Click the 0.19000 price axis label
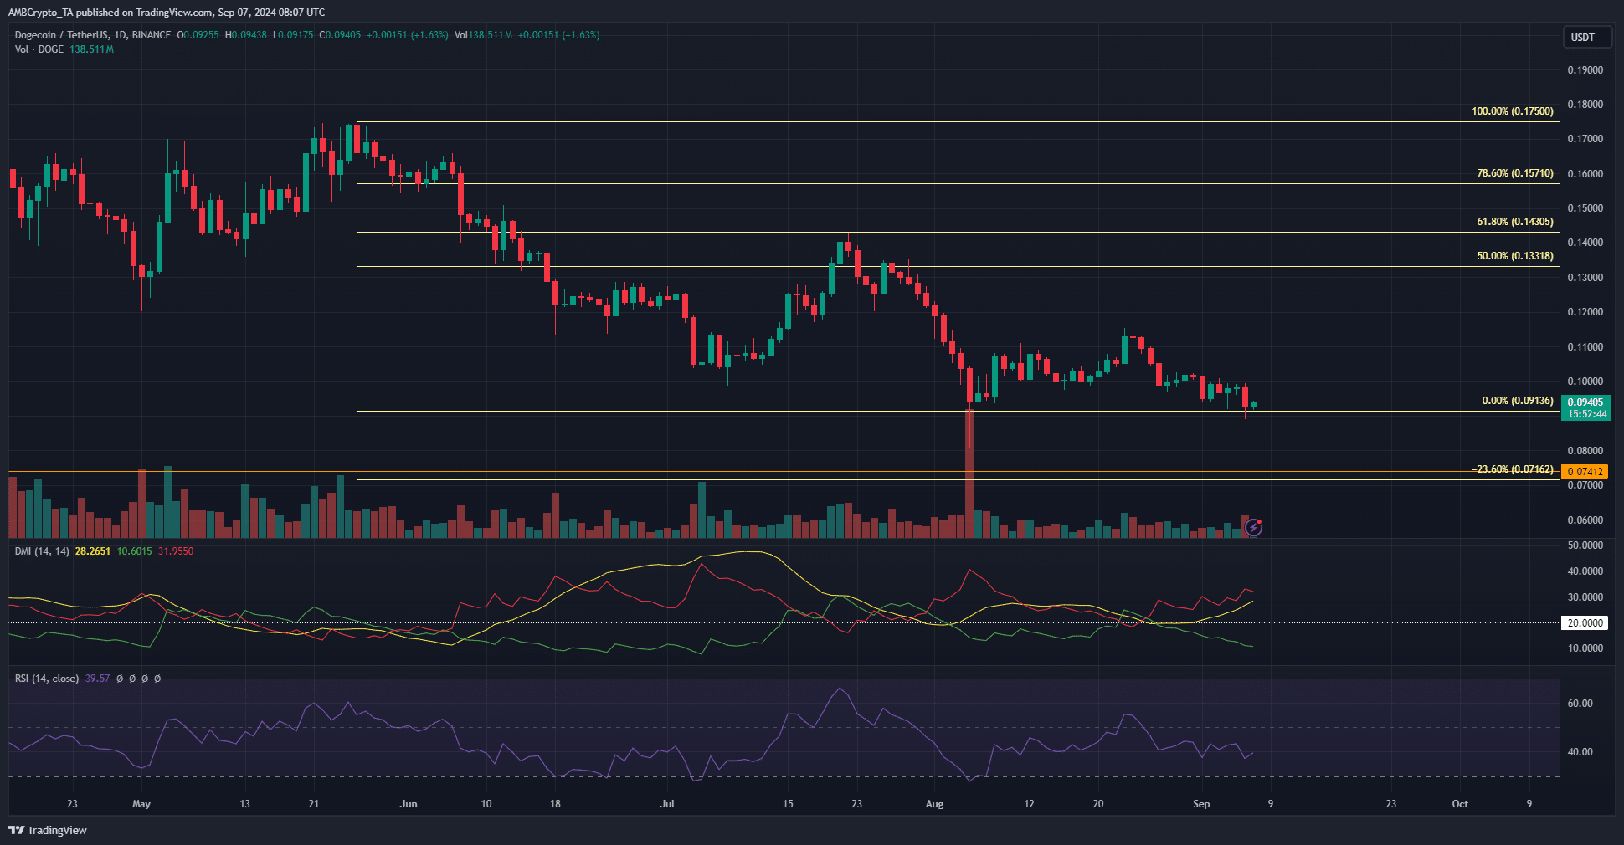The height and width of the screenshot is (845, 1624). (1585, 70)
